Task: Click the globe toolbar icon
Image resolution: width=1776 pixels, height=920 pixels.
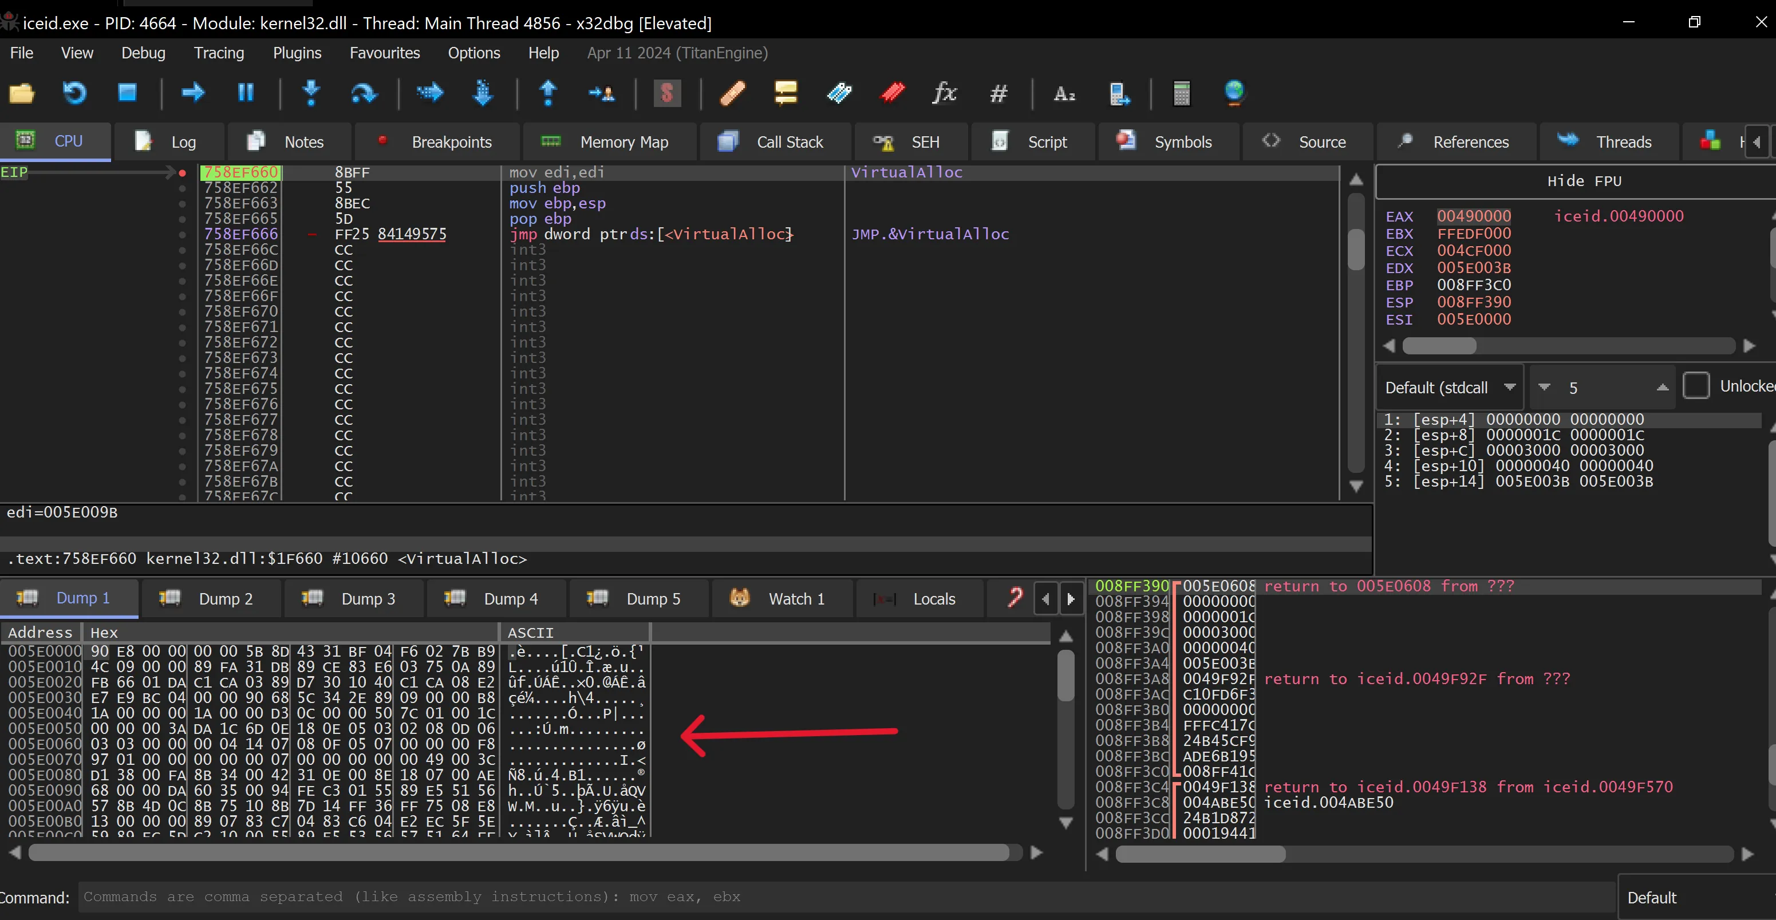Action: (x=1234, y=93)
